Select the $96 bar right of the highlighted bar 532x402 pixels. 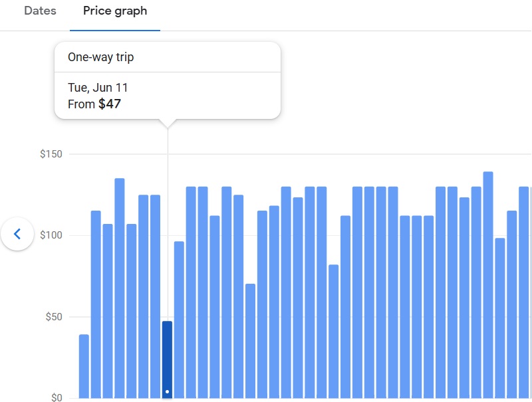pos(178,319)
